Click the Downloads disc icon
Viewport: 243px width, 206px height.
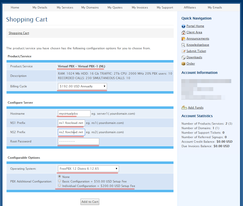pos(183,57)
